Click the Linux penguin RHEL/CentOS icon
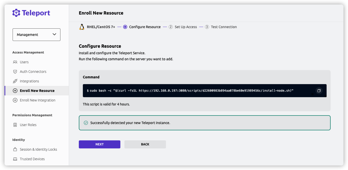This screenshot has width=348, height=170. (x=82, y=27)
